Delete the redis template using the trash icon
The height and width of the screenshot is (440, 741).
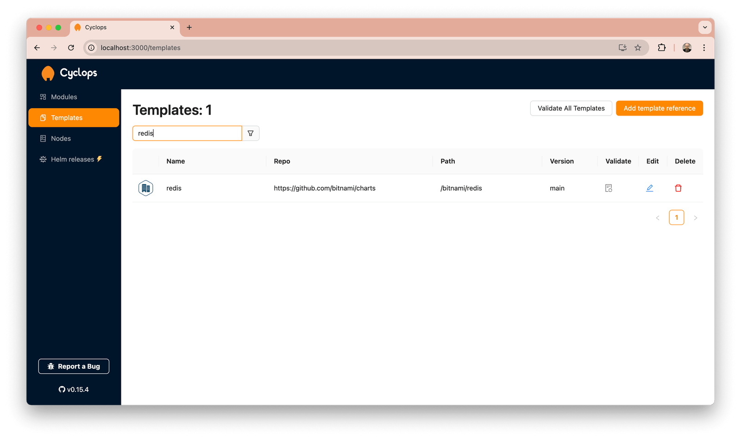click(678, 188)
